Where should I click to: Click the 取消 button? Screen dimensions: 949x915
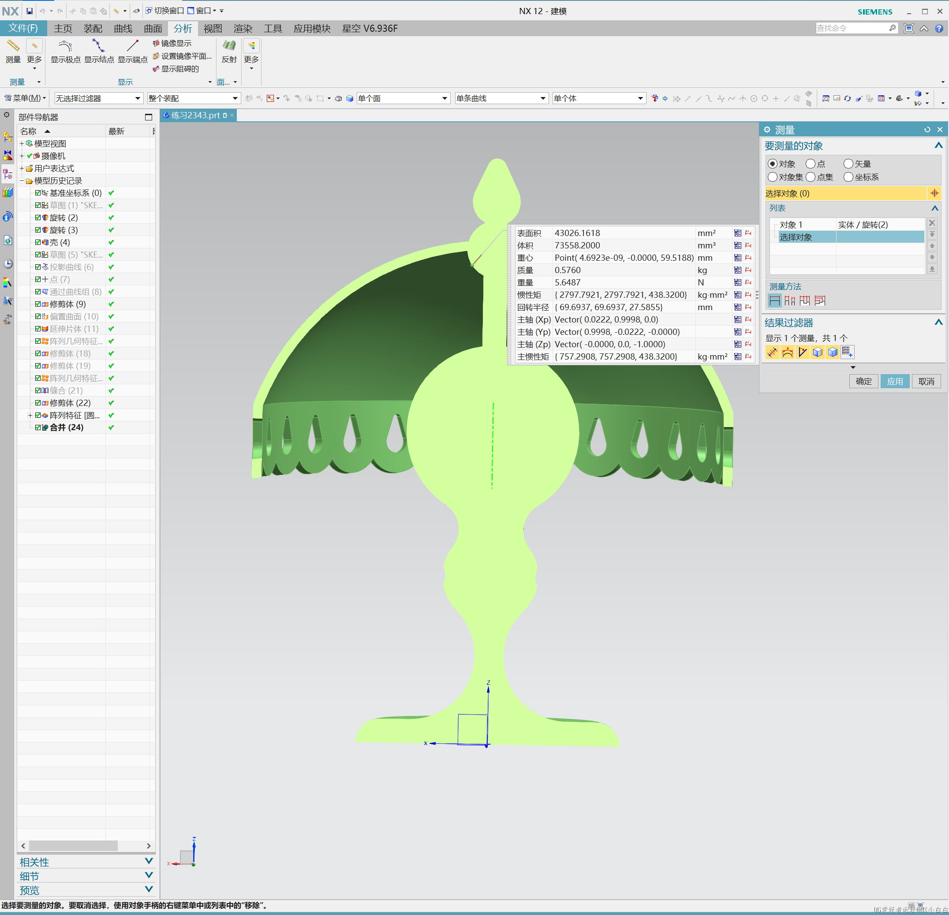(926, 381)
